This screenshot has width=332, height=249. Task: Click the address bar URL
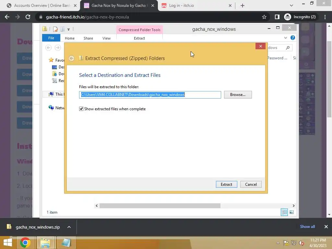pos(87,17)
